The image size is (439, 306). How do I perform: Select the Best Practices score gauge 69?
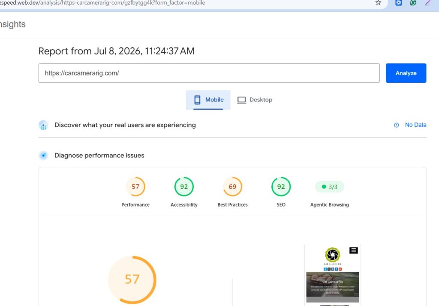tap(232, 187)
